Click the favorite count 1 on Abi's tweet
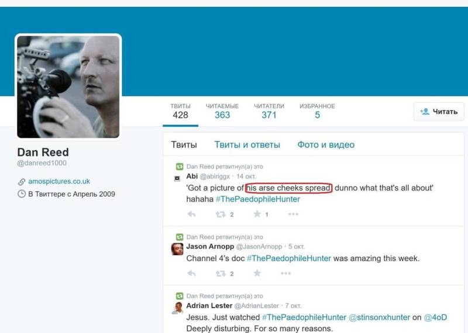This screenshot has height=333, width=468. click(267, 214)
